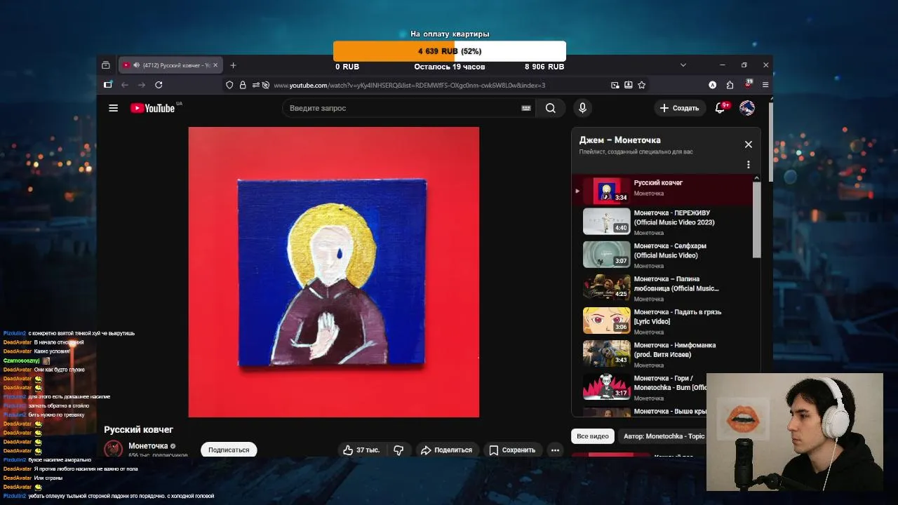Select the Русский ковчег browser tab
The height and width of the screenshot is (505, 898).
169,65
